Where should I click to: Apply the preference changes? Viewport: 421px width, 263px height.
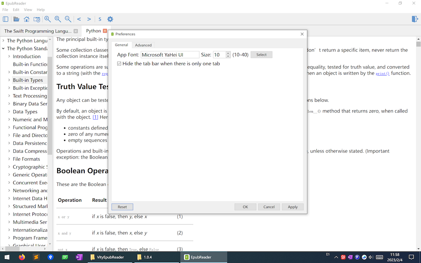click(x=293, y=207)
